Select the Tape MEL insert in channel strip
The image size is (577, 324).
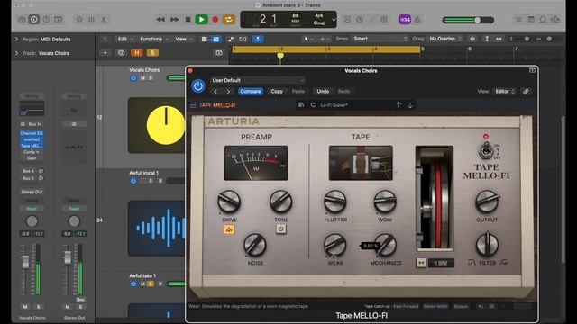coord(32,146)
